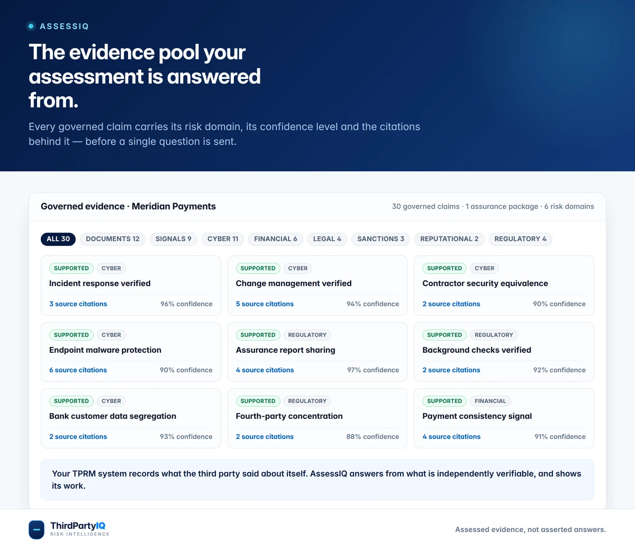Click the ThirdPartyIQ brand name

(78, 526)
